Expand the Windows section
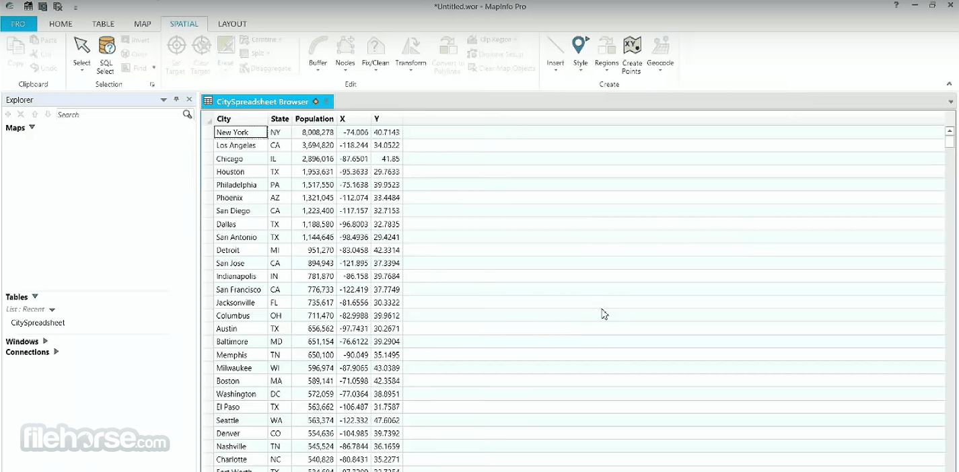The image size is (959, 472). point(45,341)
